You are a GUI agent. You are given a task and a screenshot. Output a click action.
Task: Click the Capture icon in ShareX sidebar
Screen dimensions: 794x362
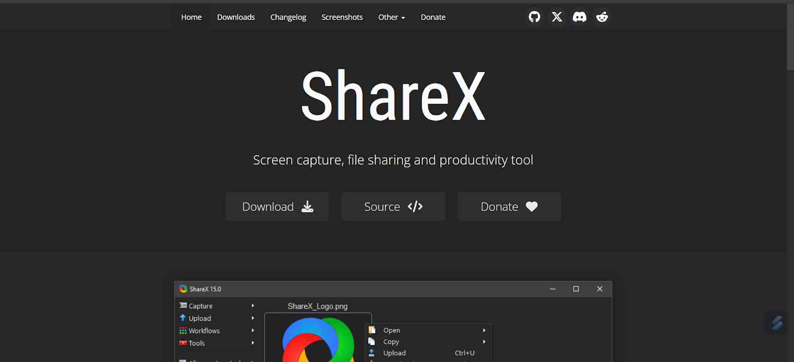tap(183, 306)
